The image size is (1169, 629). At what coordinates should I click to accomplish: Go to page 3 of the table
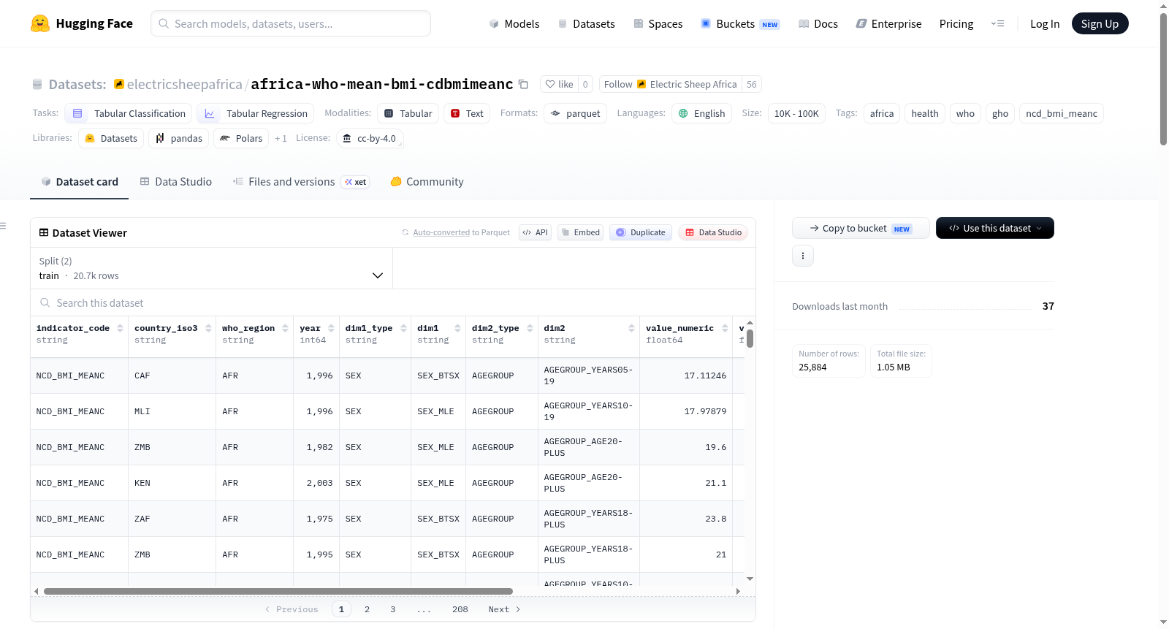[392, 609]
